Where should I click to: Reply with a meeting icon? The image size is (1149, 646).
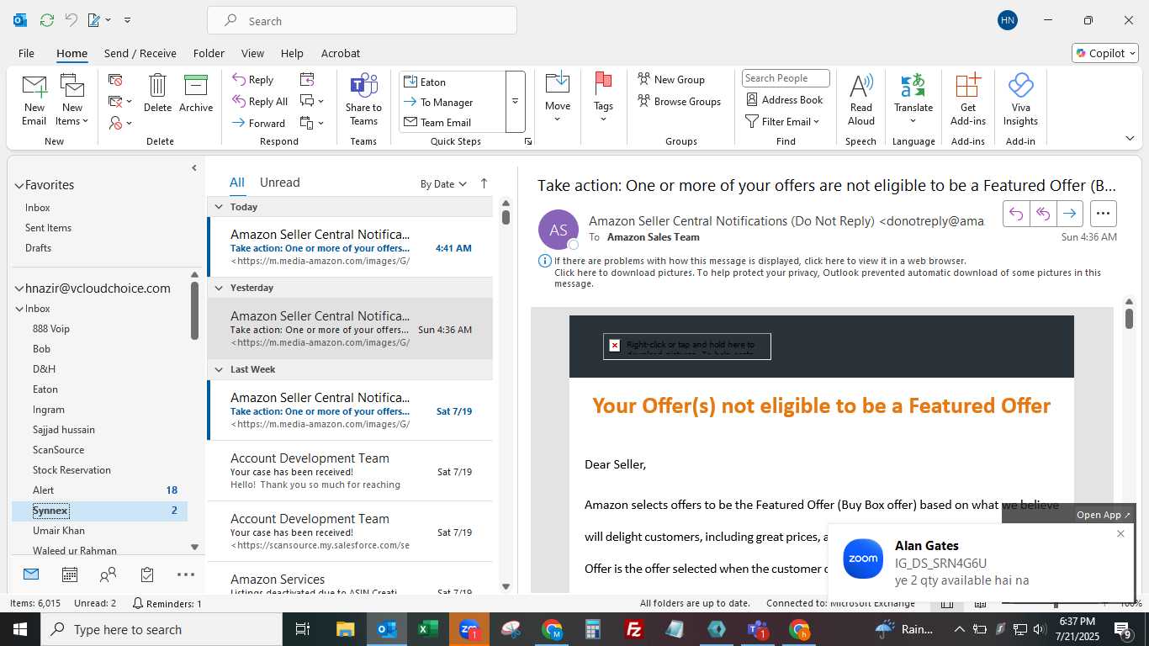click(307, 79)
